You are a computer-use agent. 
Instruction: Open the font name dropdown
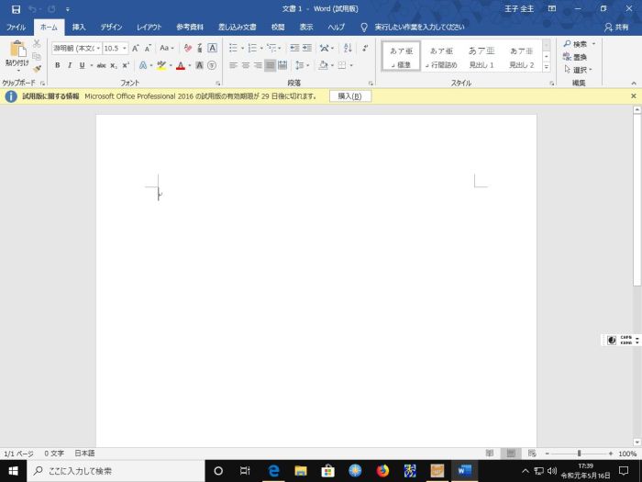point(75,48)
